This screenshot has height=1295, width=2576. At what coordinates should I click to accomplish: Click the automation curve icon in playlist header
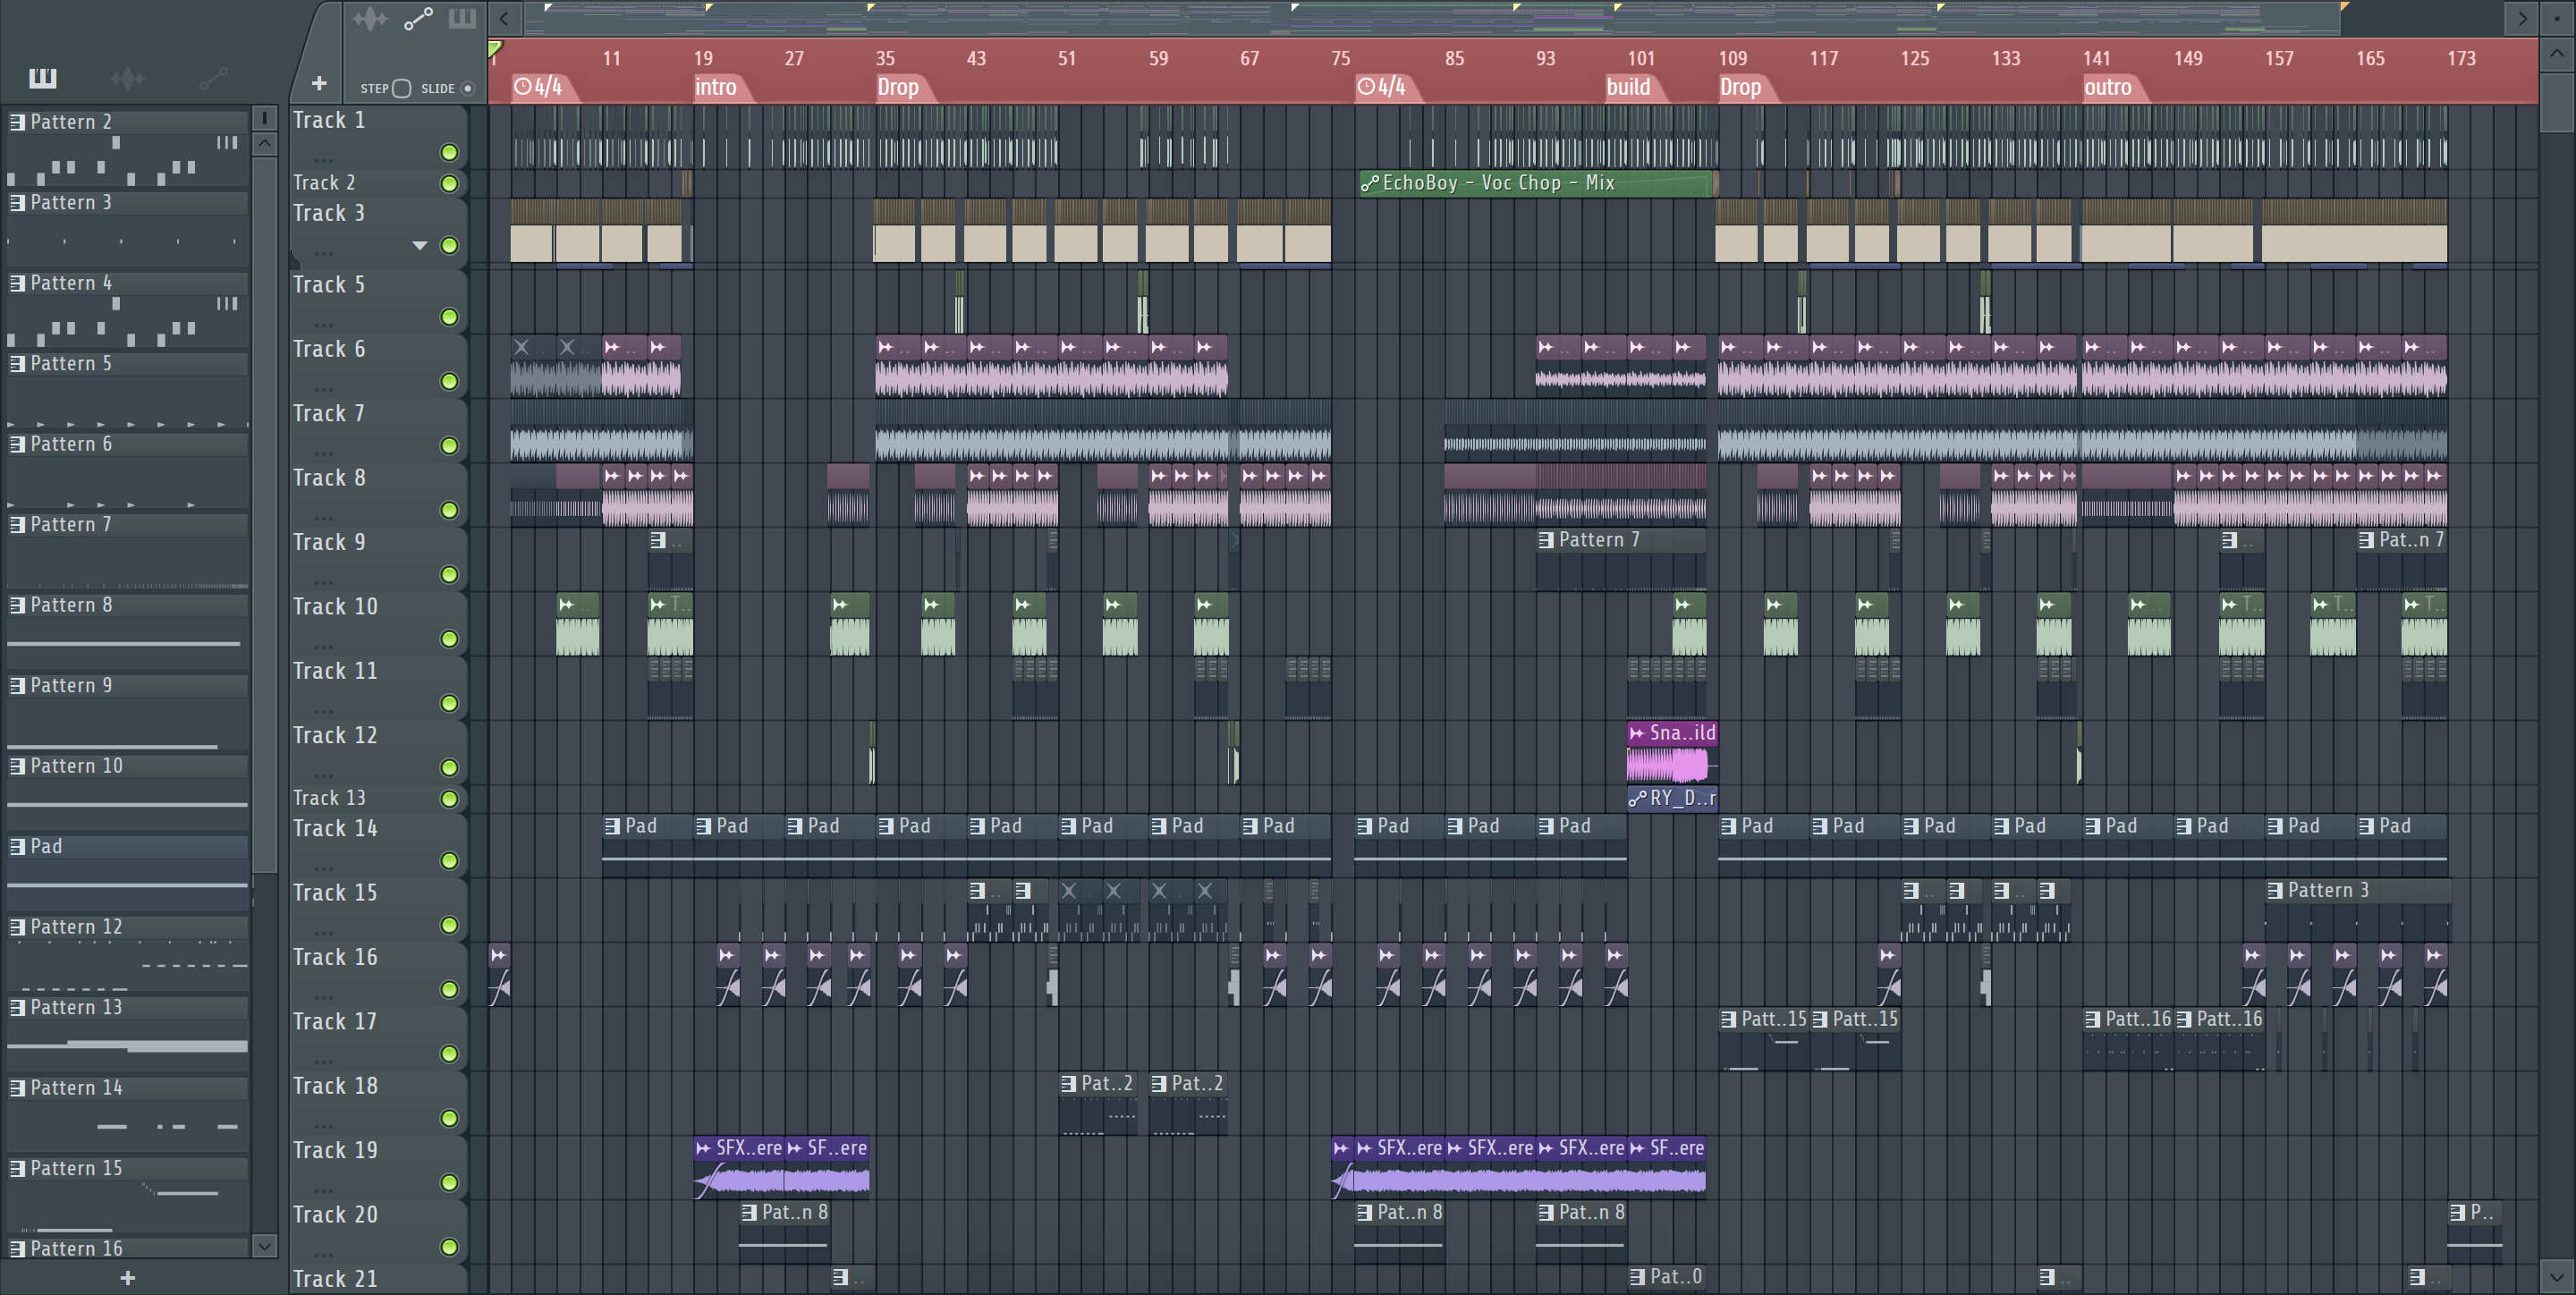tap(418, 19)
